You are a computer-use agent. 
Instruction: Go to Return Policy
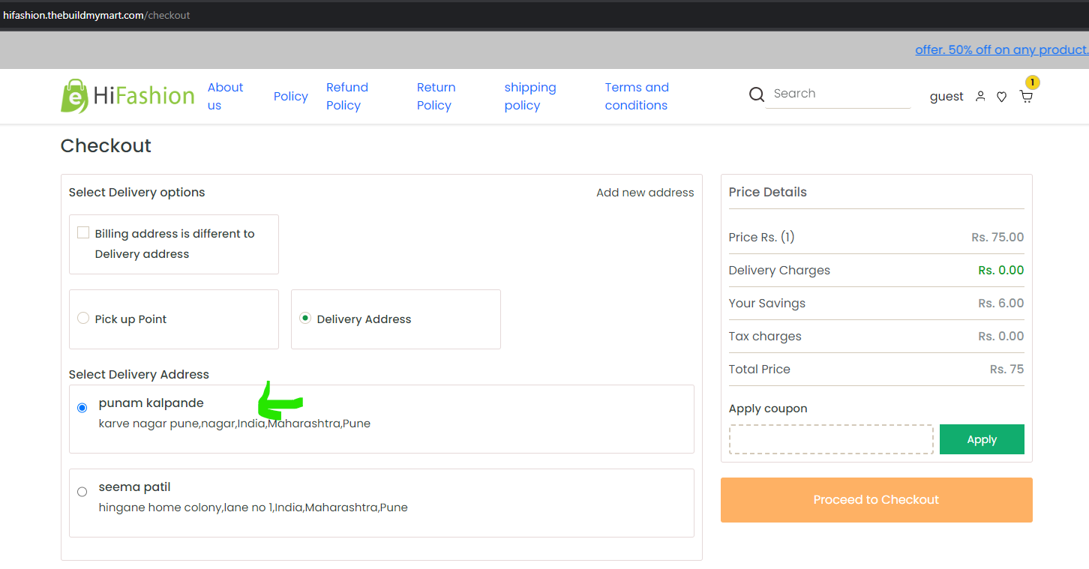(436, 97)
